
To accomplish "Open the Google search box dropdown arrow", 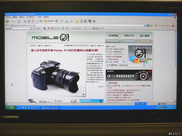I will pos(31,28).
